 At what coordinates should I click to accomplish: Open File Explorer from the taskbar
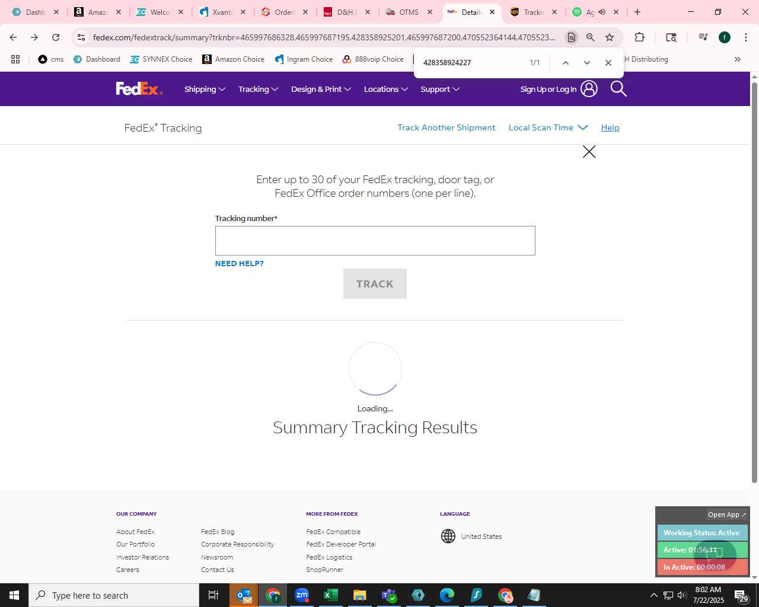click(360, 595)
